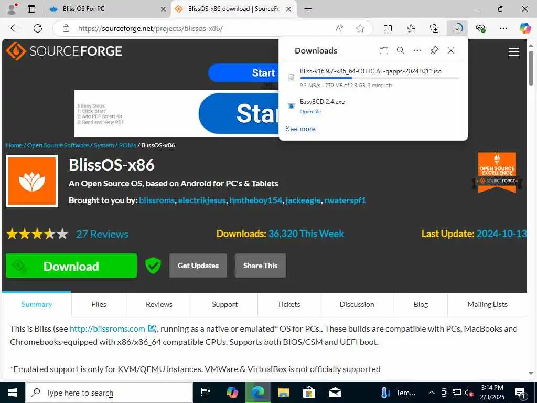
Task: Click the green shield security badge
Action: pyautogui.click(x=153, y=266)
